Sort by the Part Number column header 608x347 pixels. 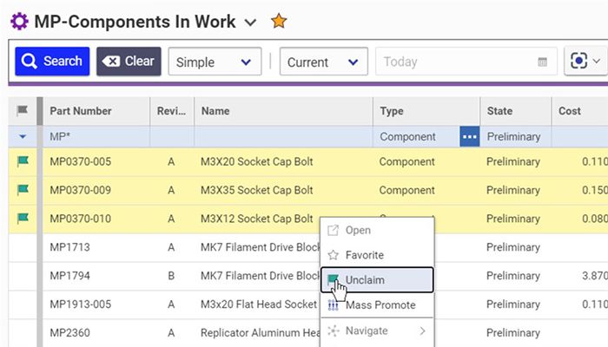[81, 111]
